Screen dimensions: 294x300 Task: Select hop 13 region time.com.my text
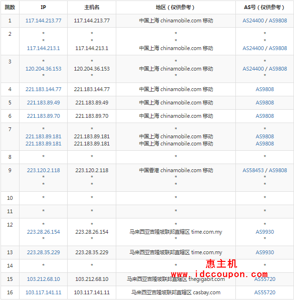click(x=176, y=252)
